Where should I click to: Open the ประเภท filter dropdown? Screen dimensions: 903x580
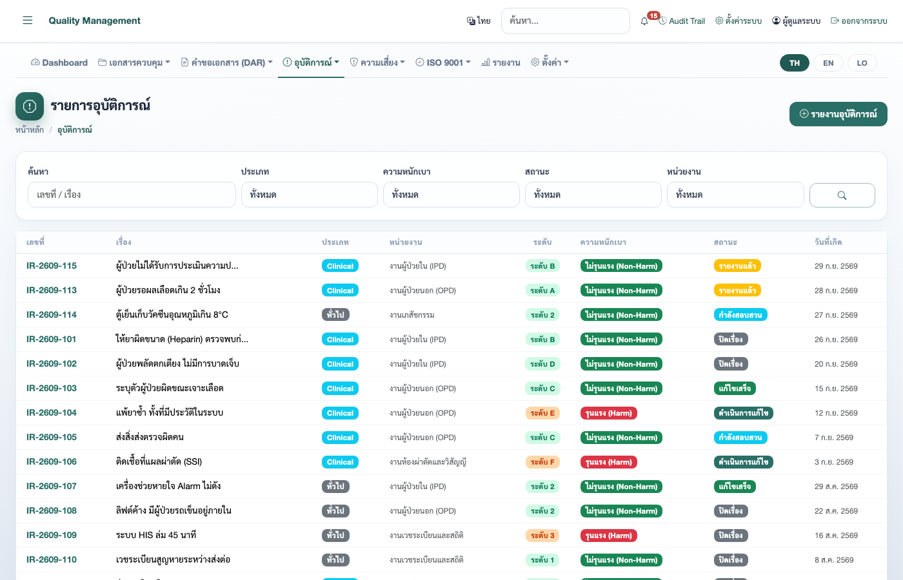click(x=310, y=195)
